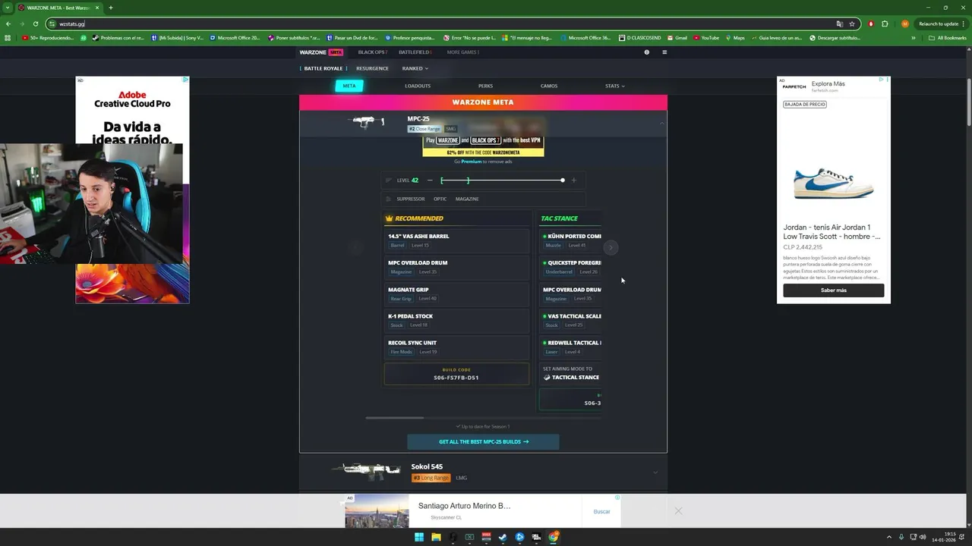Open All Bookmarks folder

click(948, 37)
